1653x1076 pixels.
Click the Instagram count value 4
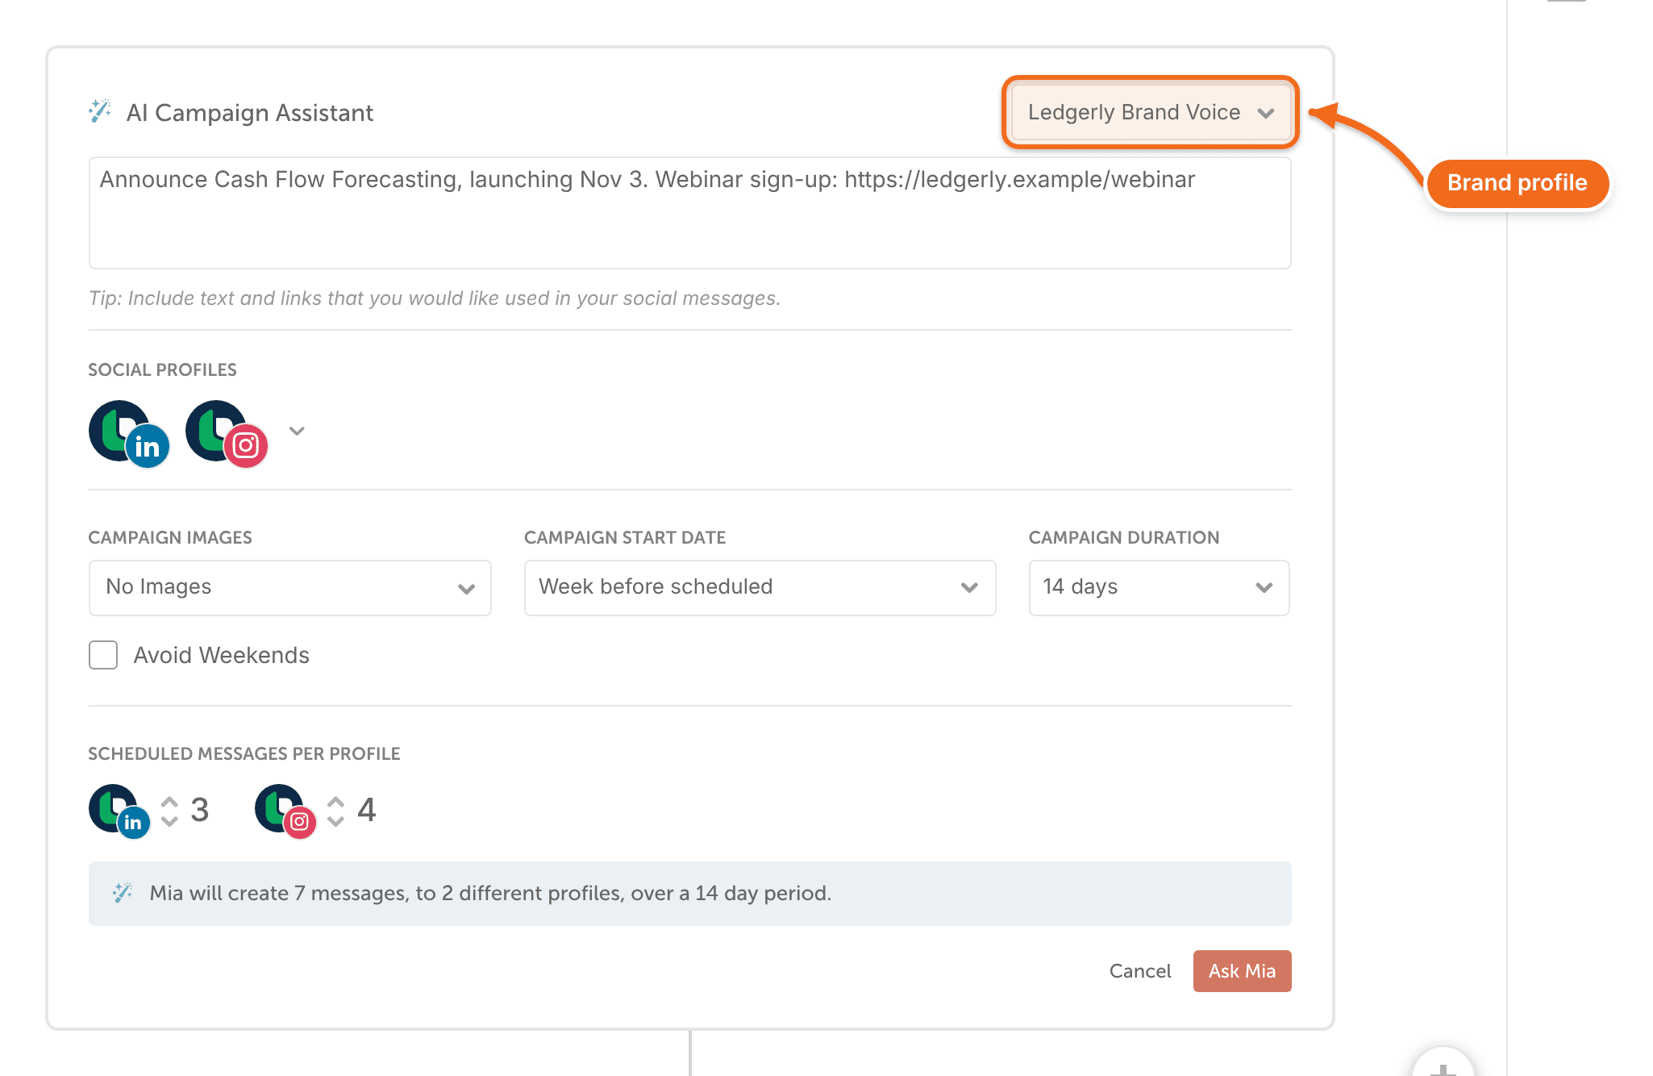coord(367,810)
